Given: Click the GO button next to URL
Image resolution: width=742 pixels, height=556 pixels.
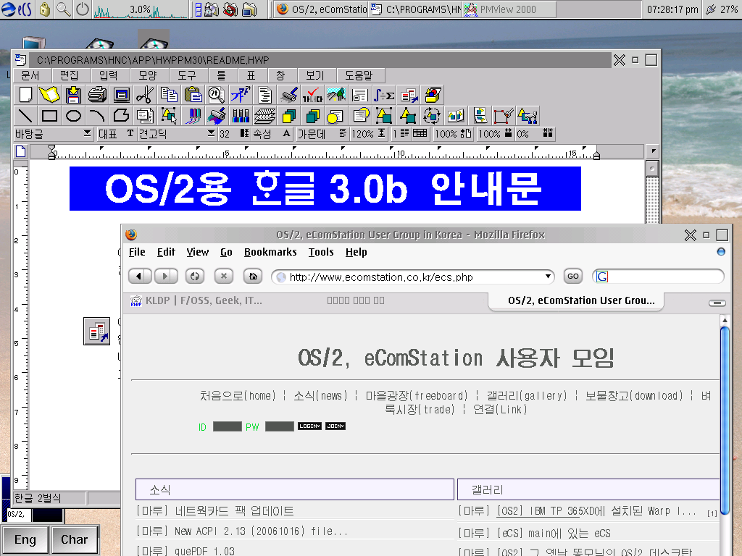Looking at the screenshot, I should pos(573,276).
